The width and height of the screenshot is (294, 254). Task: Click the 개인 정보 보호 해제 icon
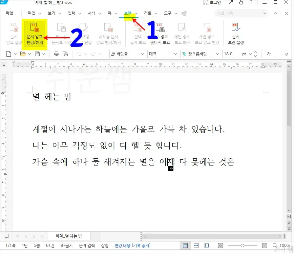(x=182, y=32)
